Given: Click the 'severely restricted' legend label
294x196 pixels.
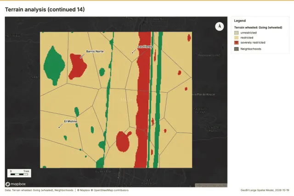Looking at the screenshot, I should pyautogui.click(x=253, y=43).
